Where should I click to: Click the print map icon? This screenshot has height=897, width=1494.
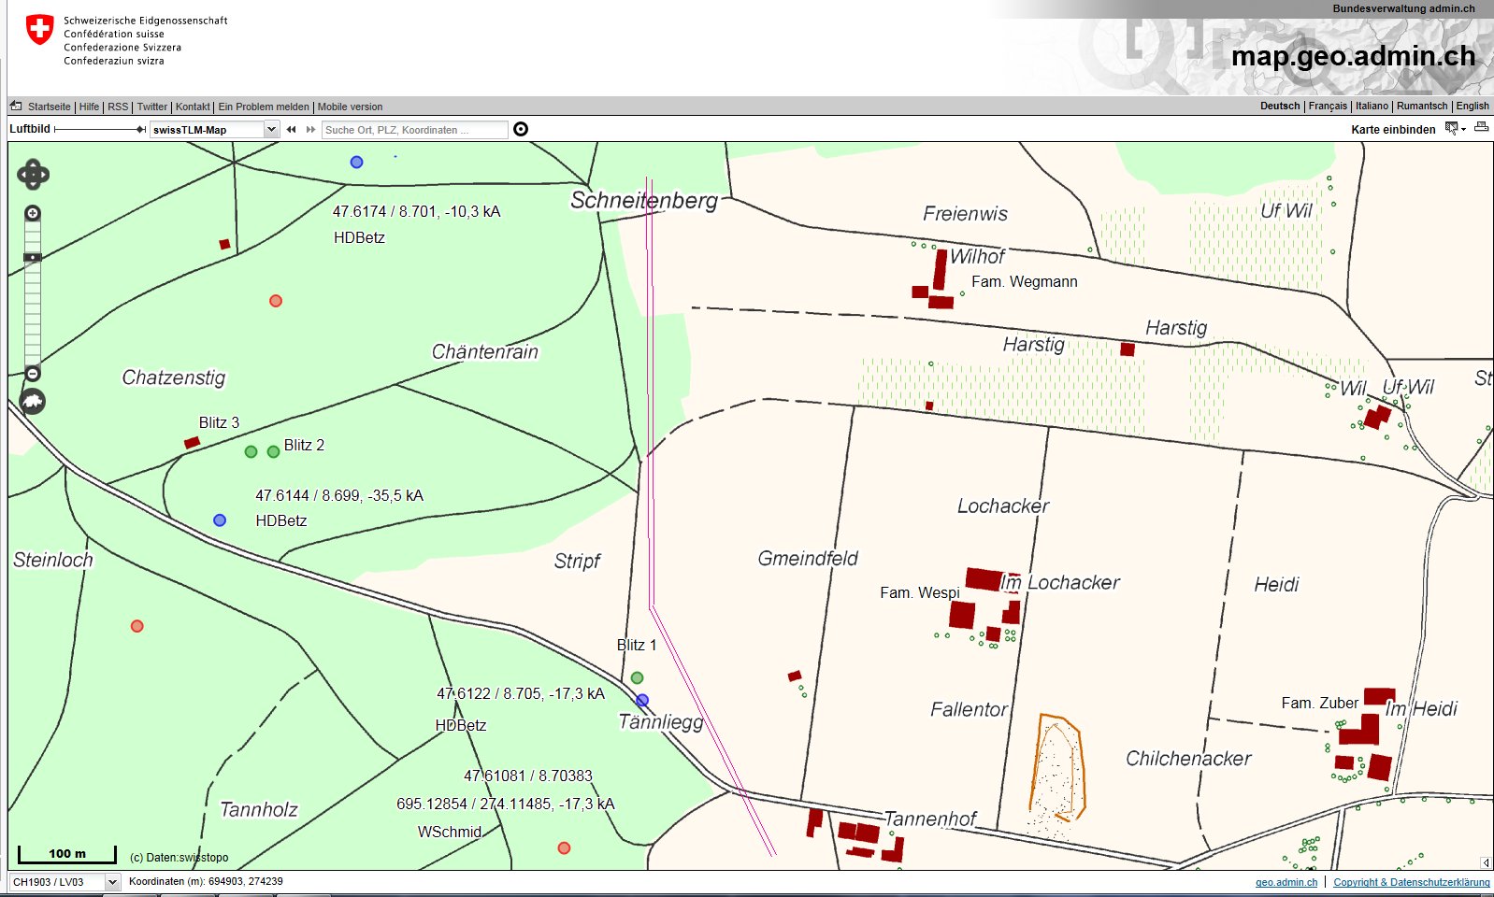1481,128
